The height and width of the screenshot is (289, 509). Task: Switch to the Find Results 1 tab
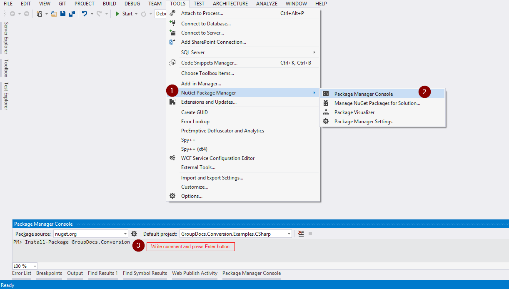click(x=103, y=273)
